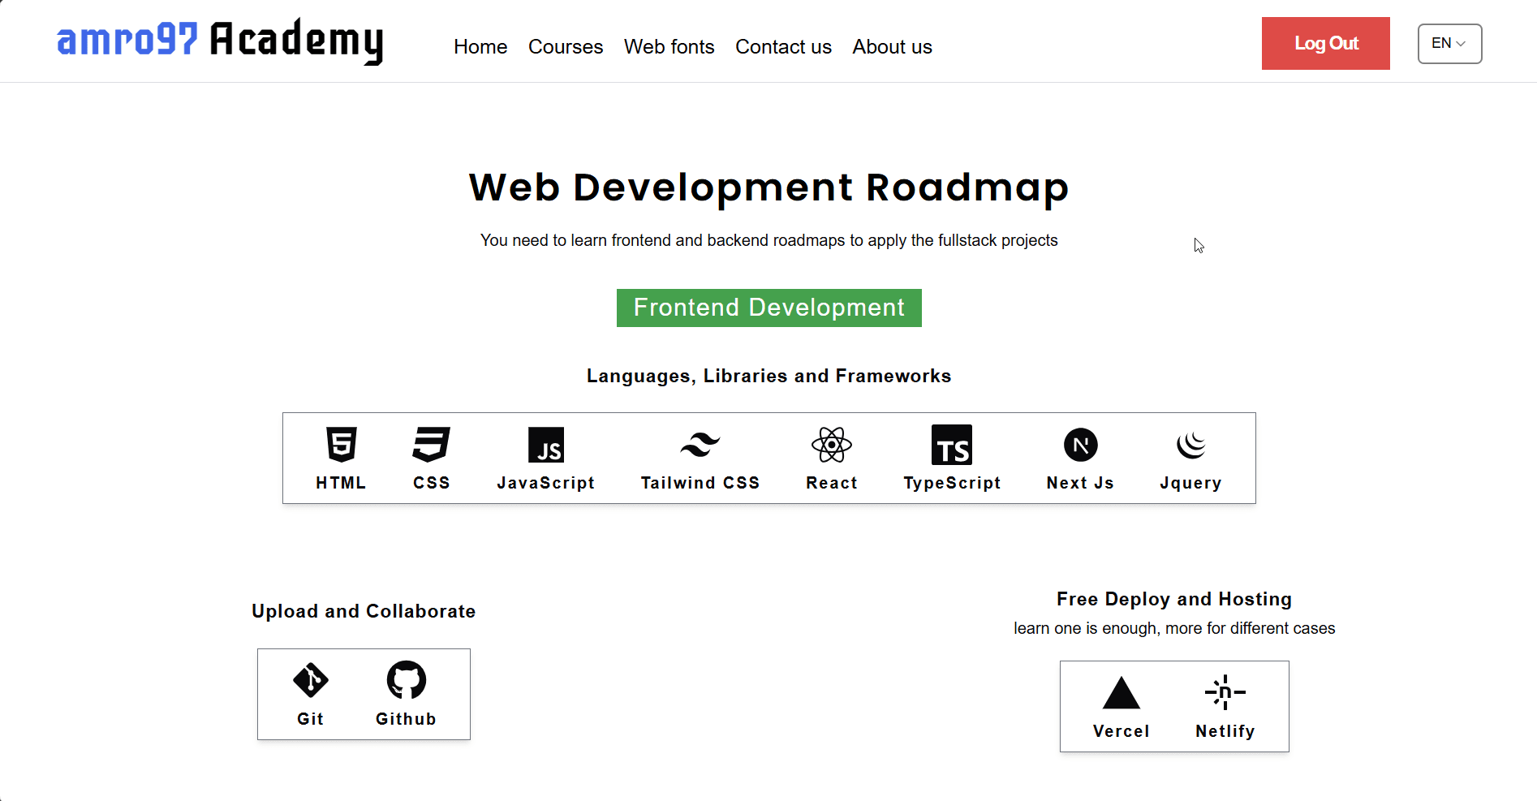Select the Jquery swirl icon
Image resolution: width=1537 pixels, height=801 pixels.
(1190, 445)
